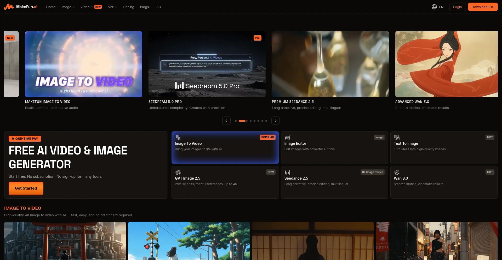Click "Precise edits, faithful references, up to 4K"

206,184
